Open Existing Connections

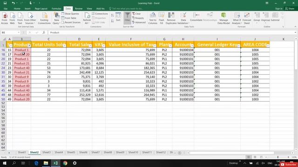(44, 19)
